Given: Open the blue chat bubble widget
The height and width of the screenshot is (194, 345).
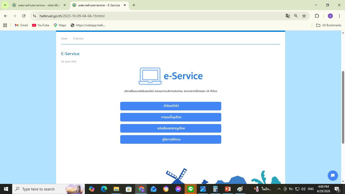Looking at the screenshot, I should 333,176.
